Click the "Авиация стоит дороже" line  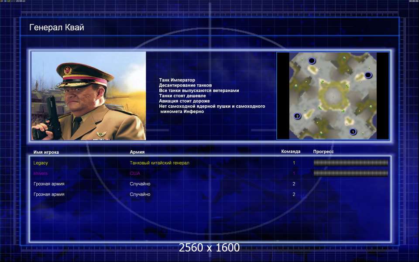[x=184, y=101]
